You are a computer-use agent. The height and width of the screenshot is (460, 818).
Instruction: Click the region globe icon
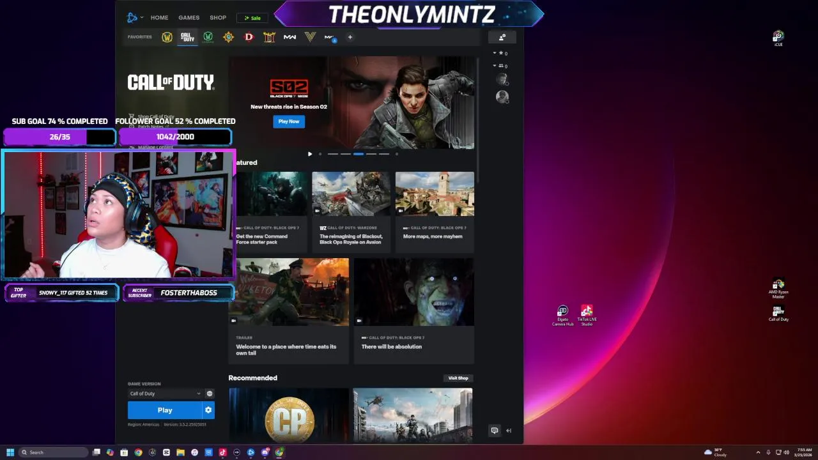pos(209,394)
